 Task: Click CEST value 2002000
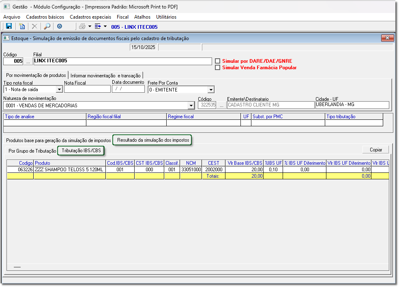point(214,169)
